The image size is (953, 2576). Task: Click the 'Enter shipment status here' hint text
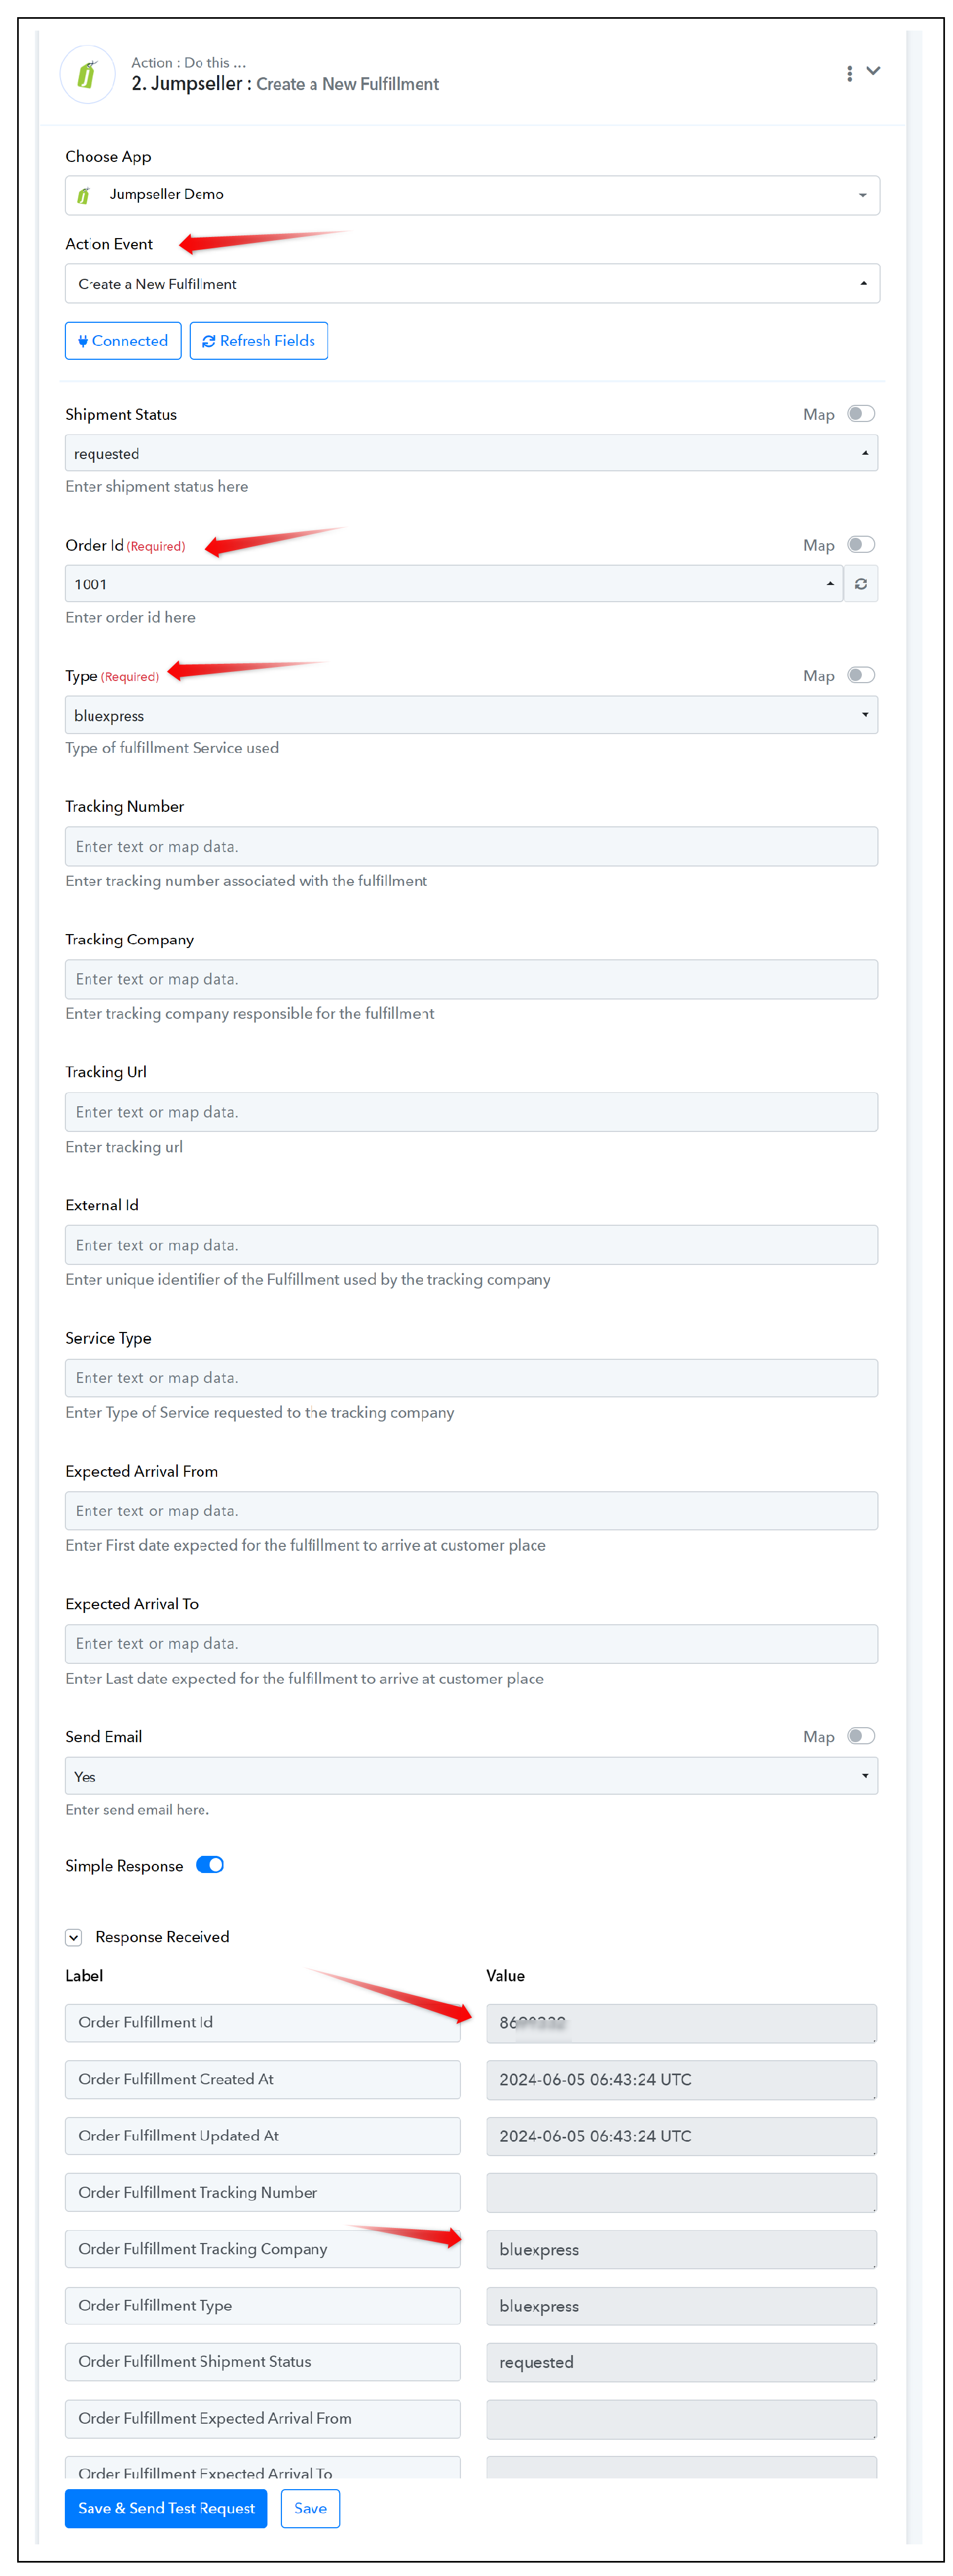157,487
